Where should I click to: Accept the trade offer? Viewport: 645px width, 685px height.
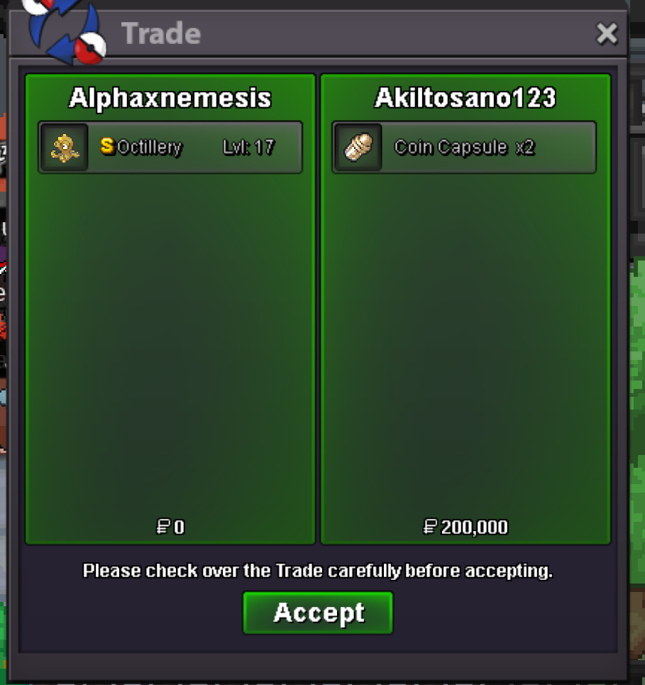[318, 613]
